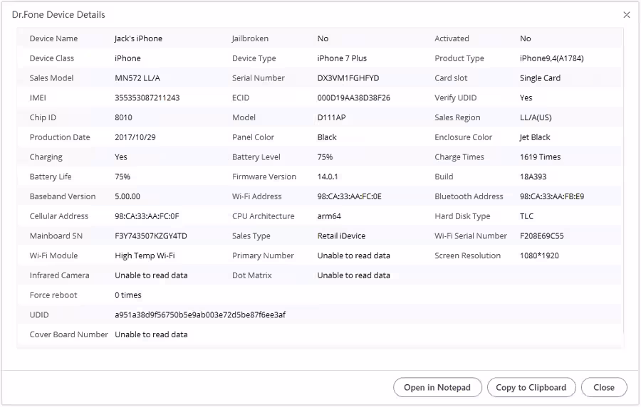Click the Production Date value 2017/10/29
Viewport: 641px width, 407px height.
tap(135, 137)
